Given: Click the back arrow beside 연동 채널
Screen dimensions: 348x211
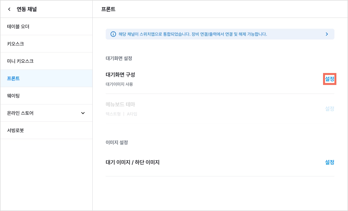Looking at the screenshot, I should coord(9,9).
